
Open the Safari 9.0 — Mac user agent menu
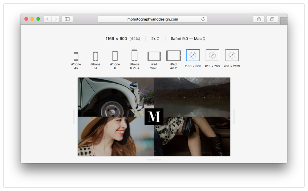188,39
